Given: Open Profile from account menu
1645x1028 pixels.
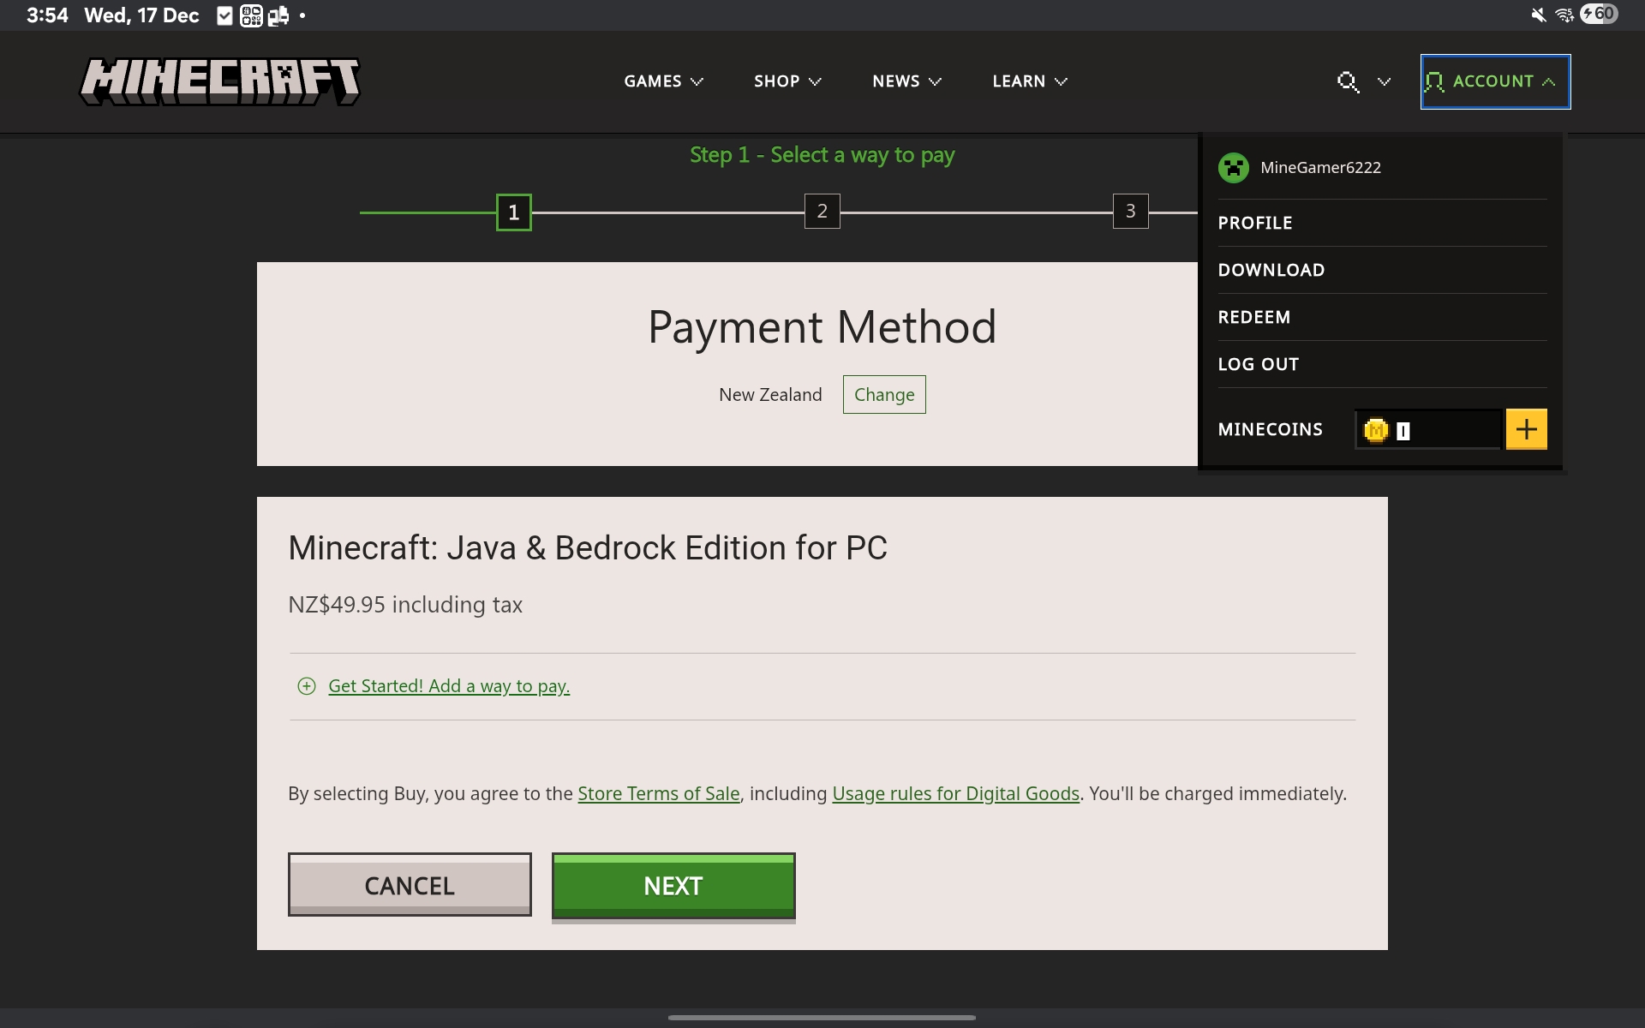Looking at the screenshot, I should pyautogui.click(x=1255, y=223).
